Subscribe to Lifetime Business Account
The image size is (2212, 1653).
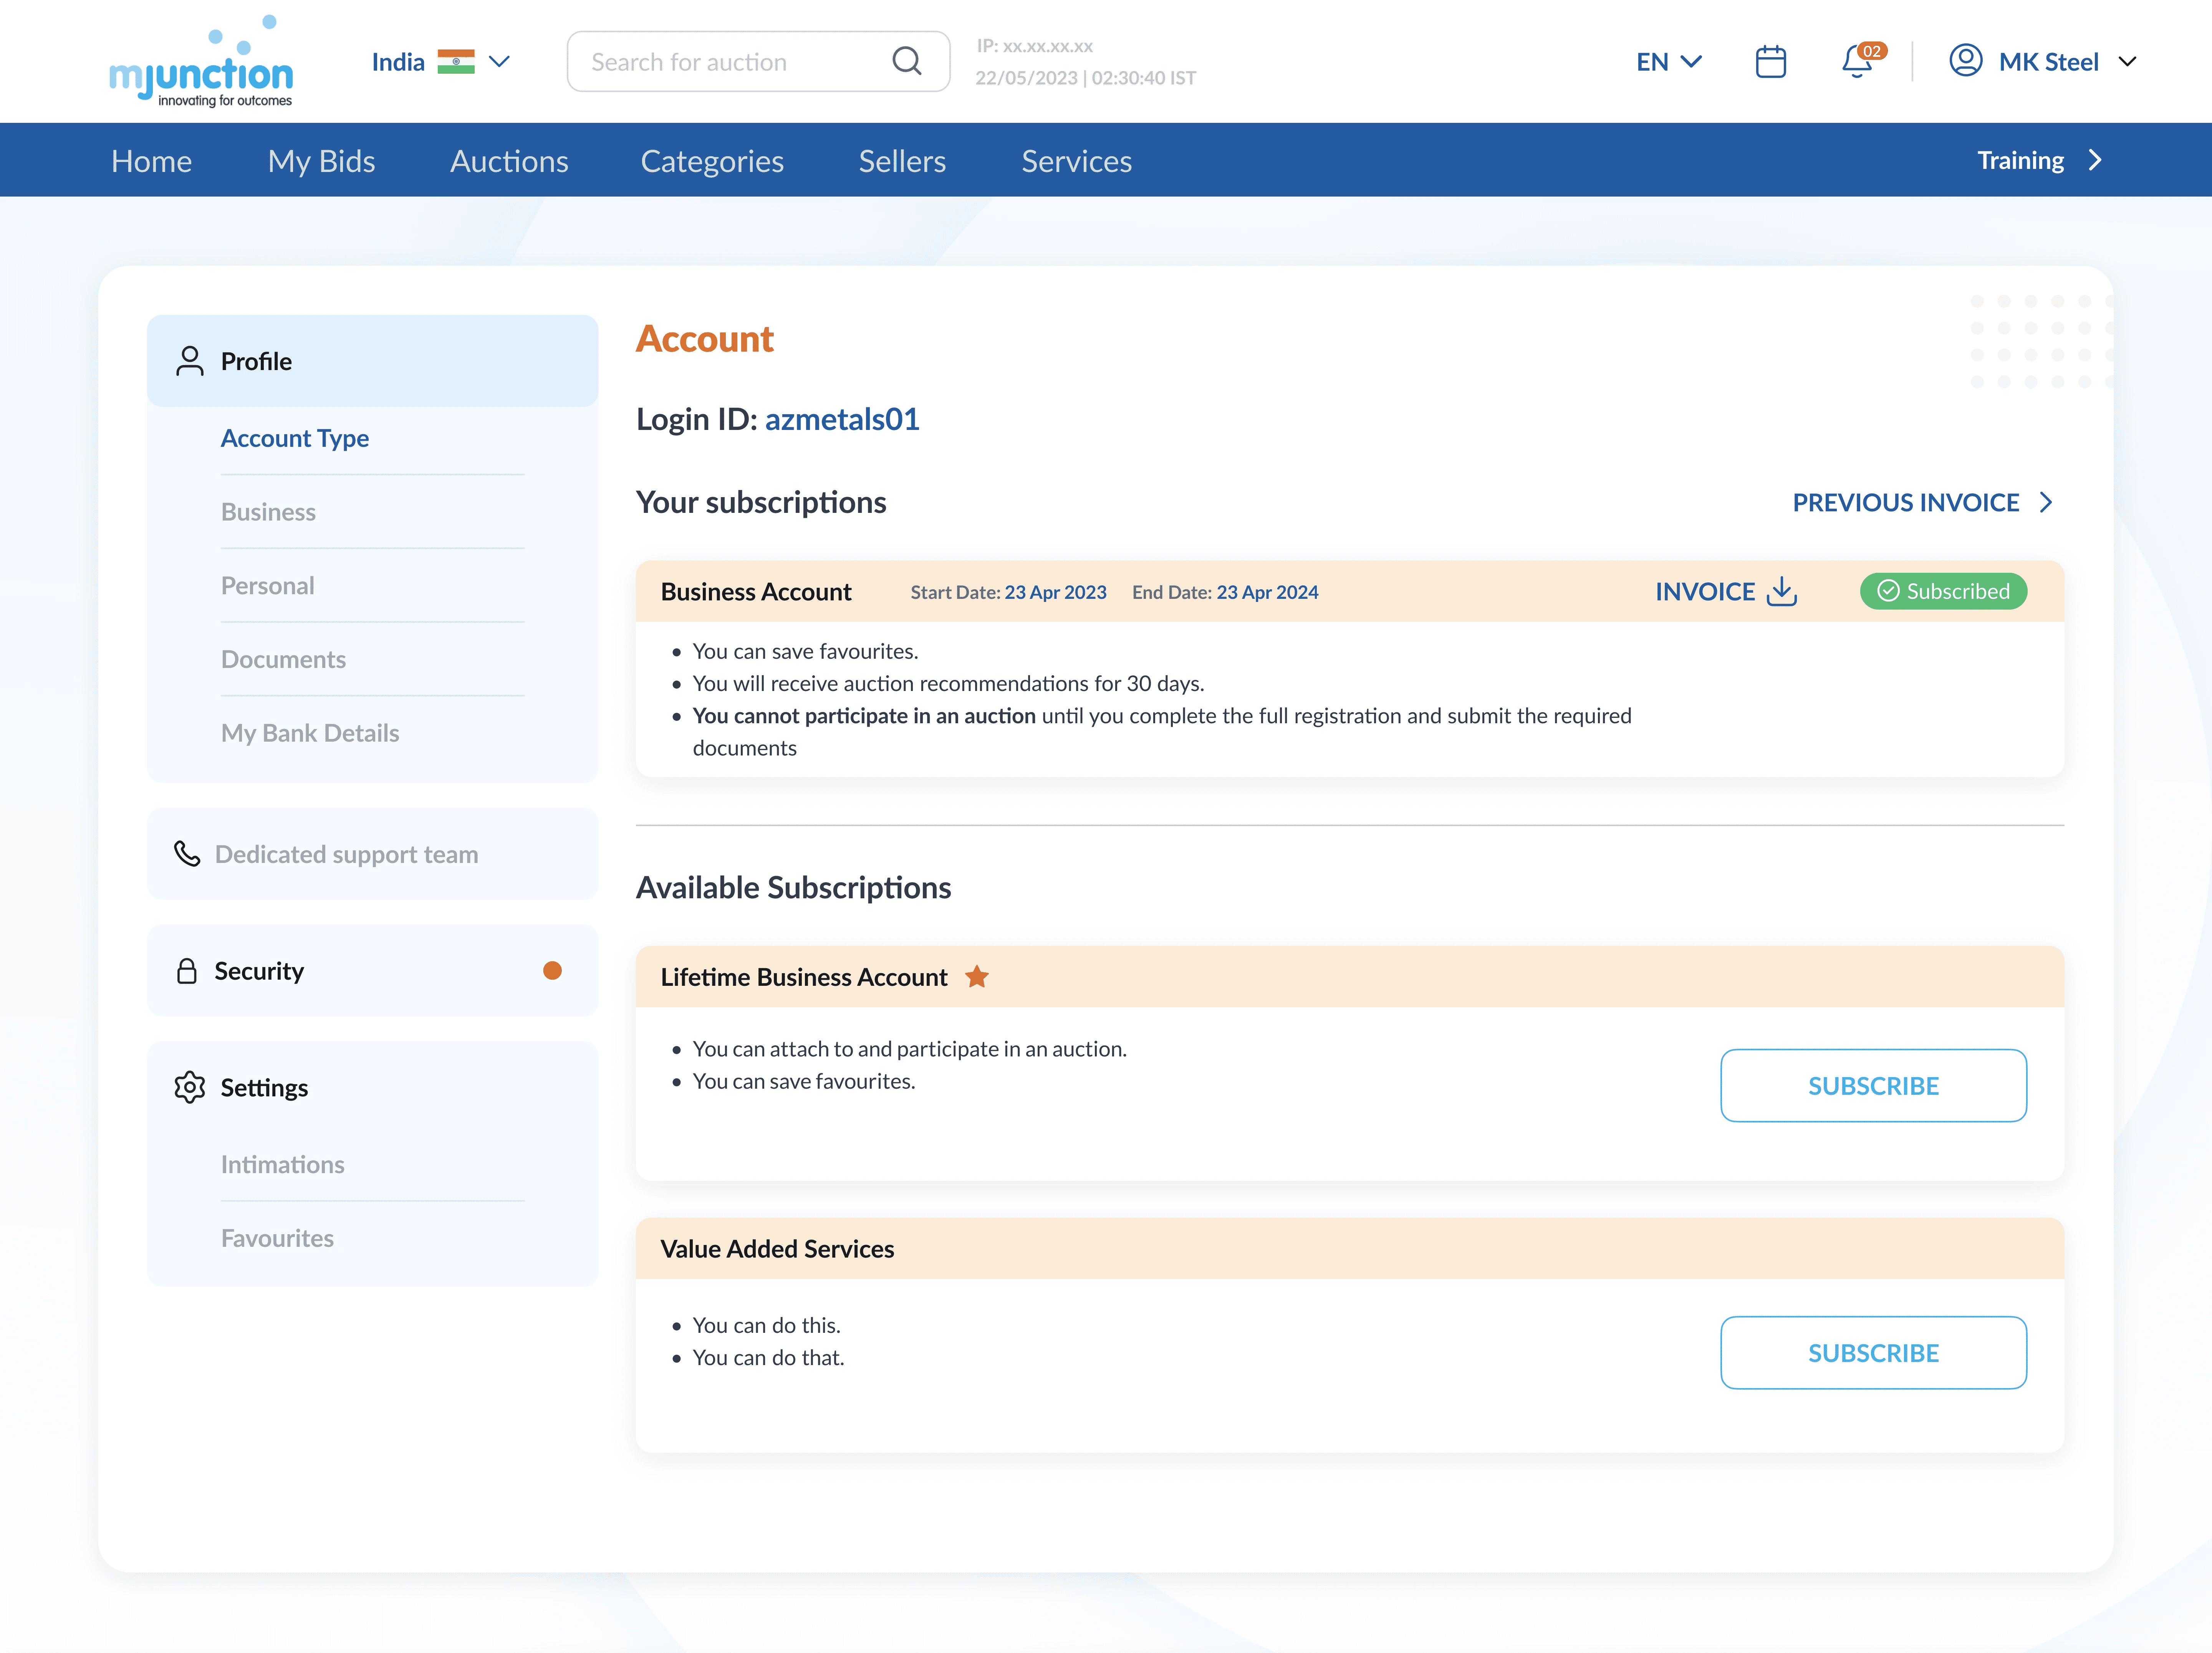tap(1872, 1085)
